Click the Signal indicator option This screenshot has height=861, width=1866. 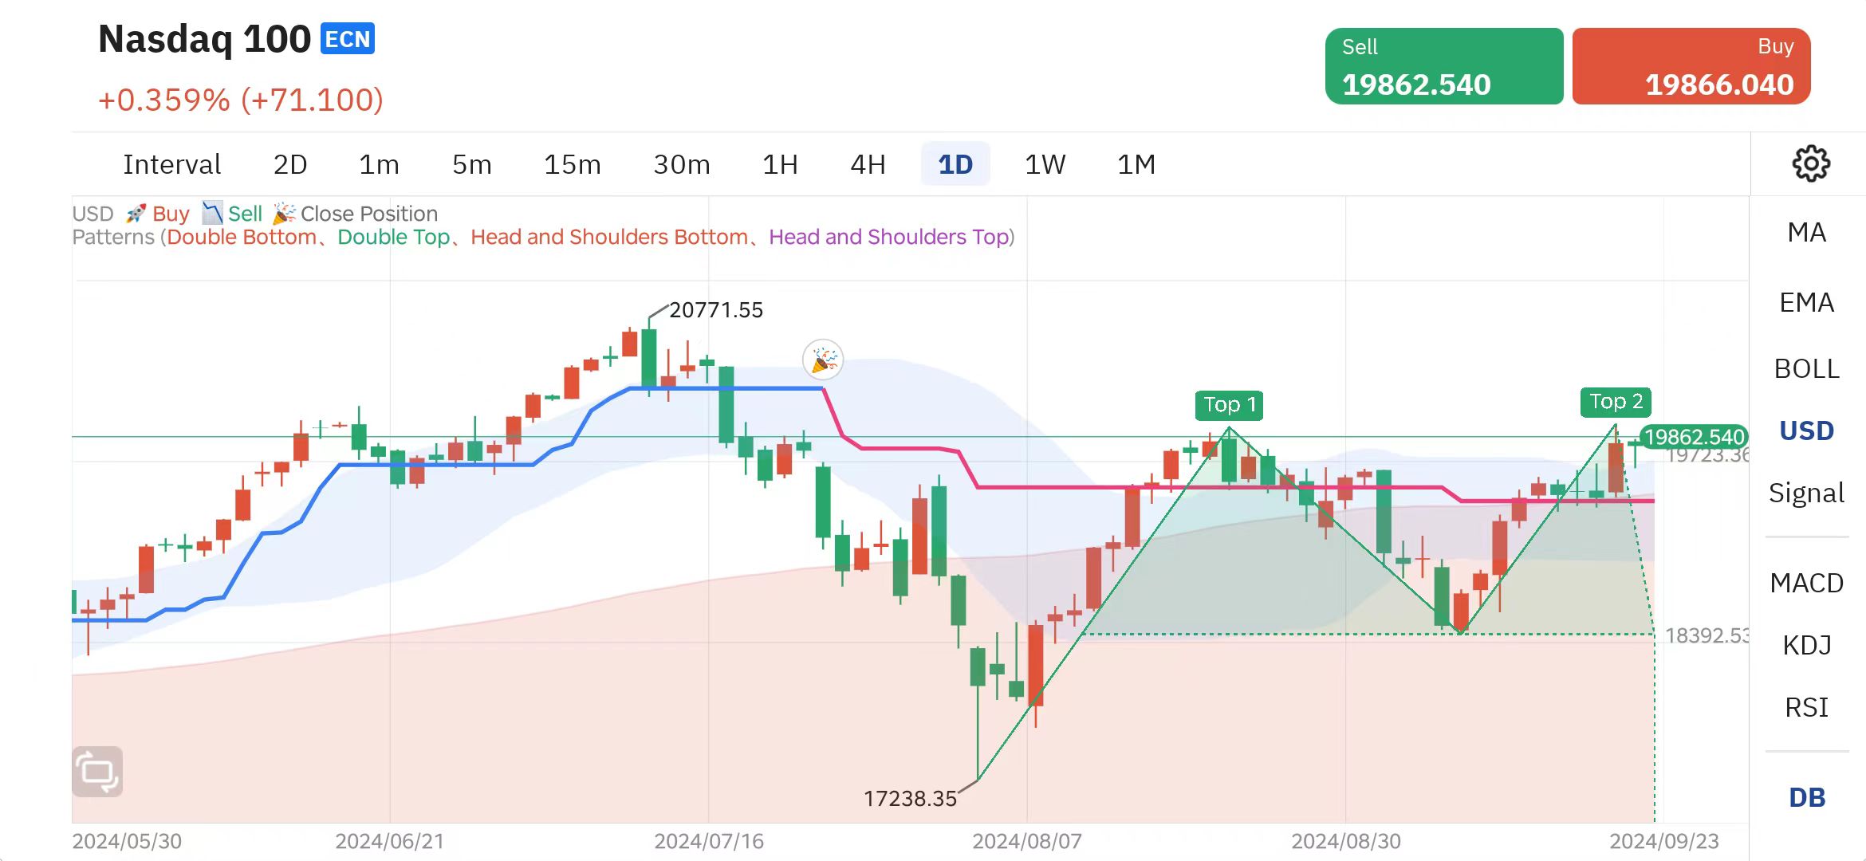point(1806,493)
